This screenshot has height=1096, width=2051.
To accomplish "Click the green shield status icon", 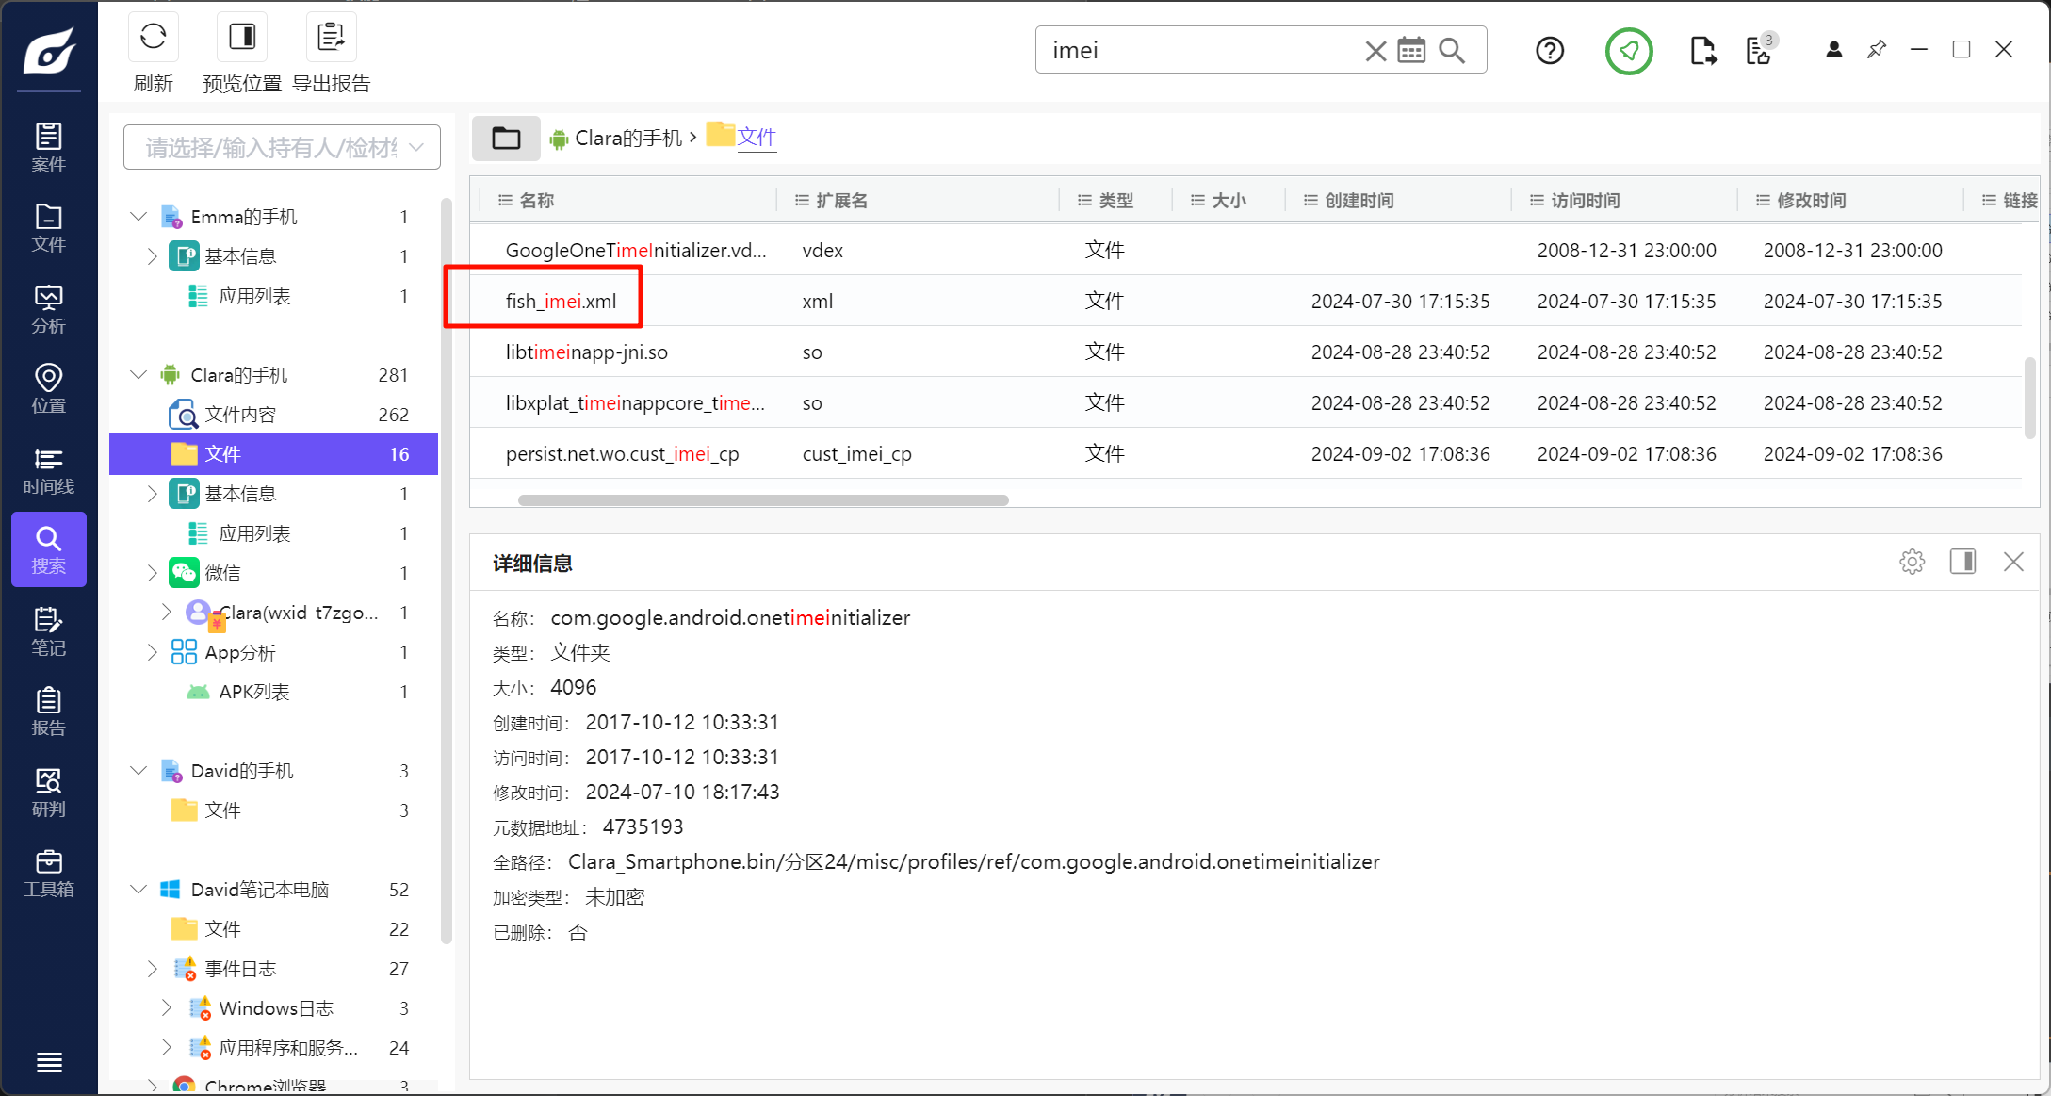I will coord(1628,51).
